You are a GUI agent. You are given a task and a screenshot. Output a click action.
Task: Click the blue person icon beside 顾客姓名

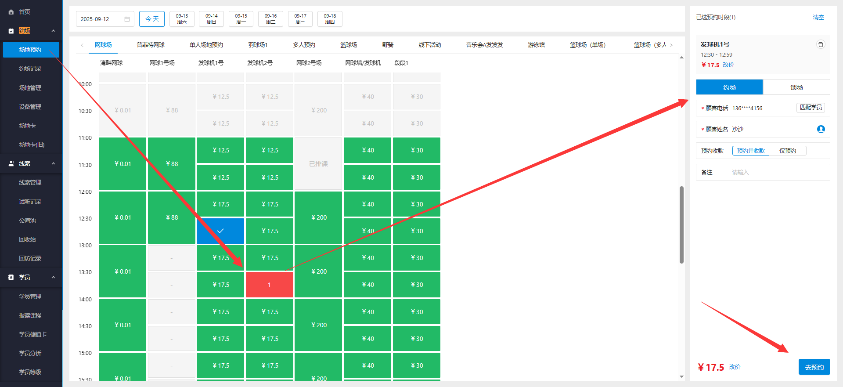point(821,129)
